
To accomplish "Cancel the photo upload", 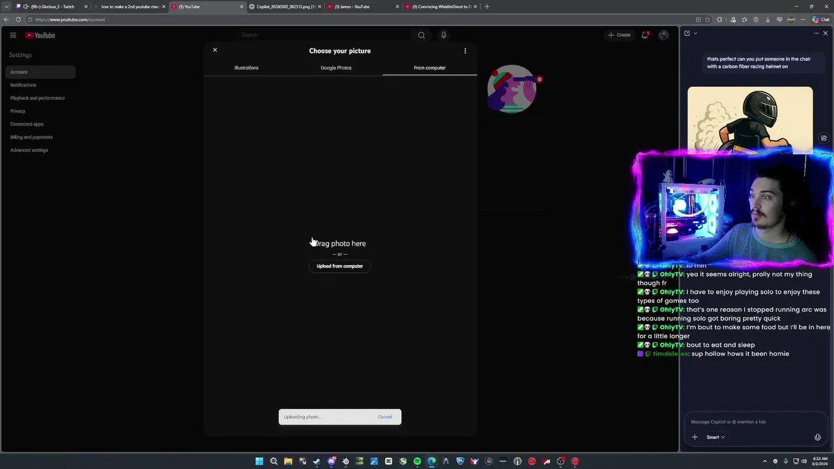I will 384,417.
